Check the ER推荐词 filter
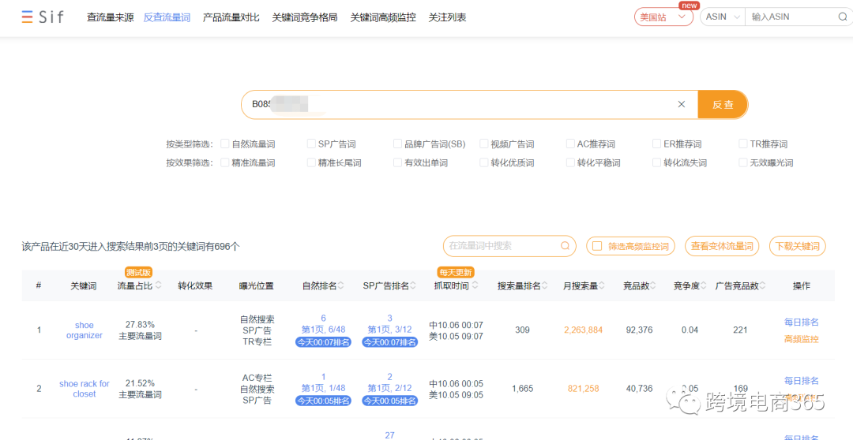Screen dimensions: 853x440 tap(656, 144)
